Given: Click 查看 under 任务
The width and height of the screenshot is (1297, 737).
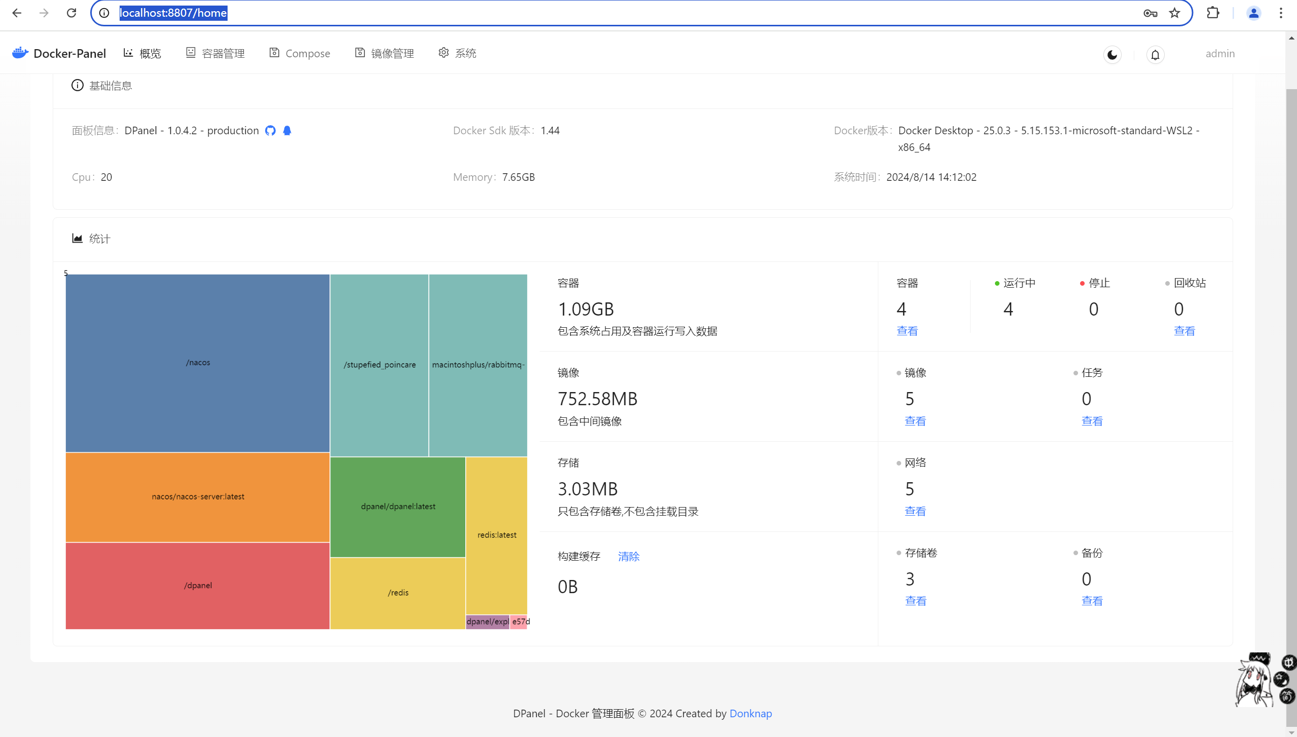Looking at the screenshot, I should [x=1092, y=421].
